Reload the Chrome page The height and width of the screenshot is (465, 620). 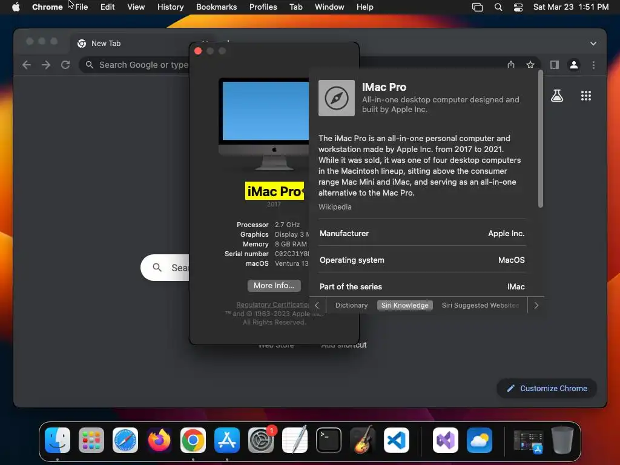pyautogui.click(x=65, y=65)
